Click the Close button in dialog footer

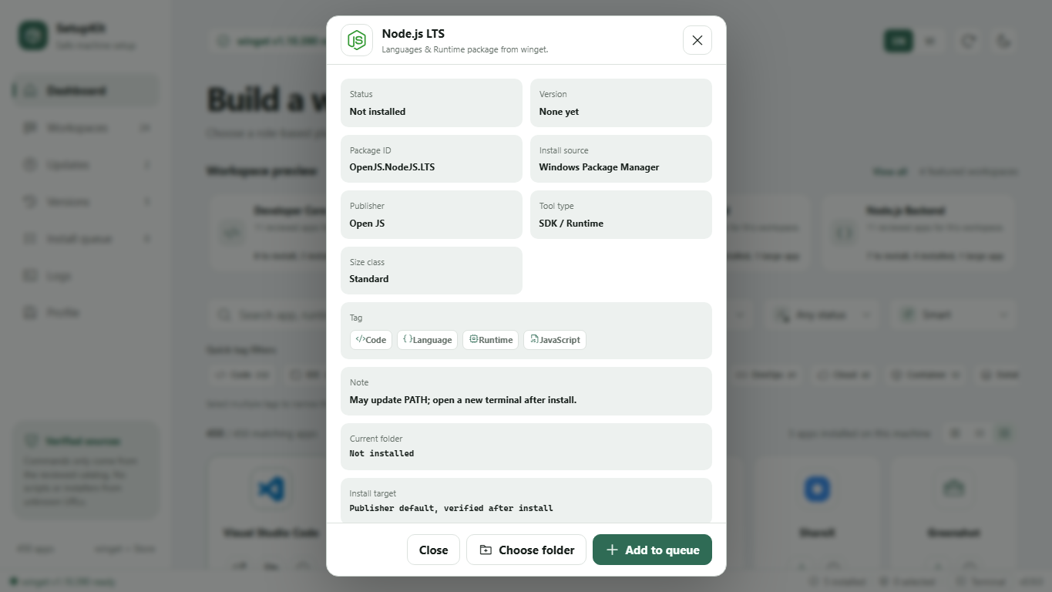point(433,550)
